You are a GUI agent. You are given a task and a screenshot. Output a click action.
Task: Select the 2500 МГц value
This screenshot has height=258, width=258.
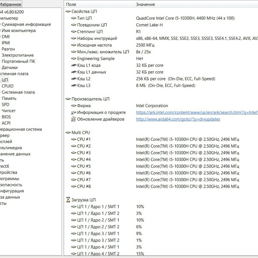point(145,45)
